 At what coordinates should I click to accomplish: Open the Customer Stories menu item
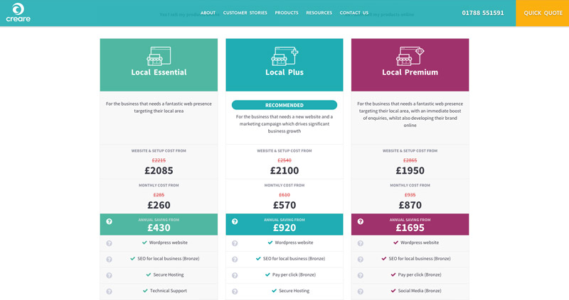(245, 13)
